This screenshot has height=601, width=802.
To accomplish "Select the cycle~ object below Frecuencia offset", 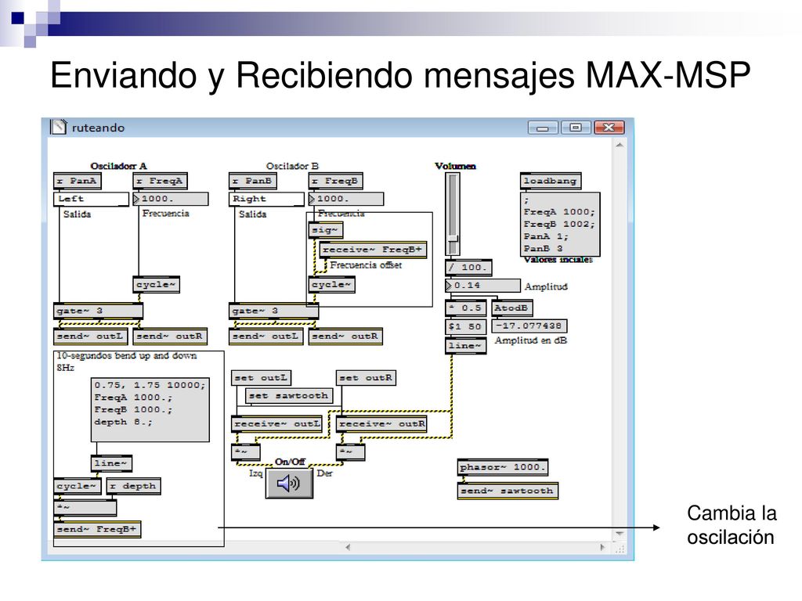I will click(x=332, y=285).
